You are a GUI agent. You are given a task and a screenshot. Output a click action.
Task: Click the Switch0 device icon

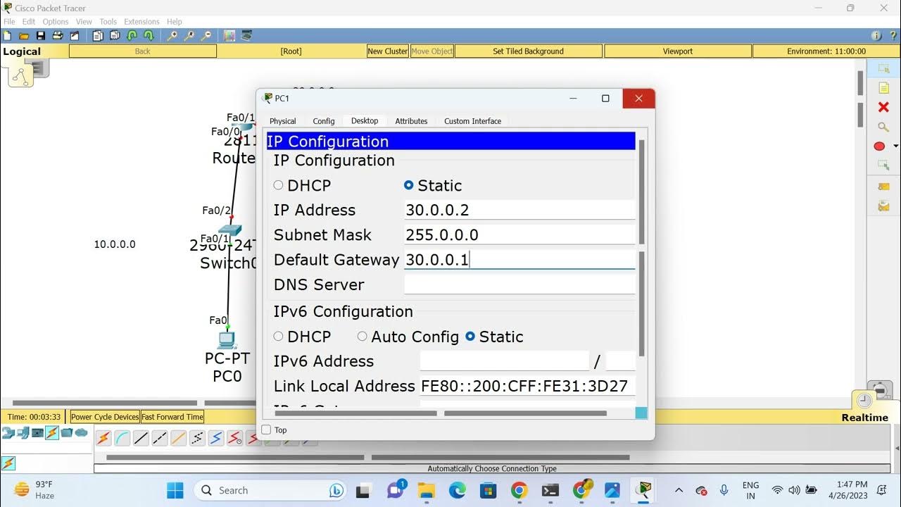229,230
